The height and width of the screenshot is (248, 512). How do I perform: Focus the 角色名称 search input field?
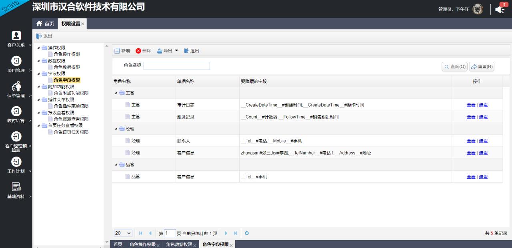176,66
